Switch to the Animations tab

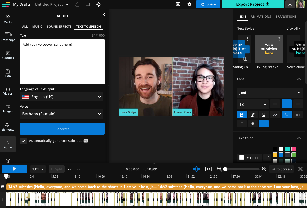point(261,17)
